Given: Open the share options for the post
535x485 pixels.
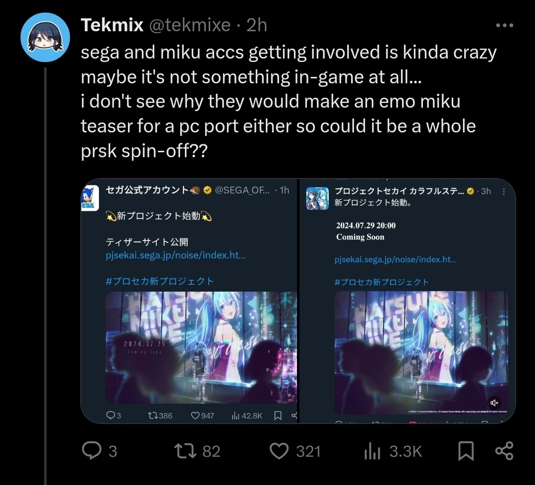Looking at the screenshot, I should click(x=504, y=451).
